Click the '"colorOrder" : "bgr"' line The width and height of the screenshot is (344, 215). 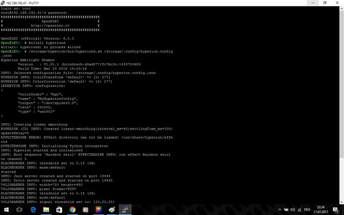[x=40, y=95]
